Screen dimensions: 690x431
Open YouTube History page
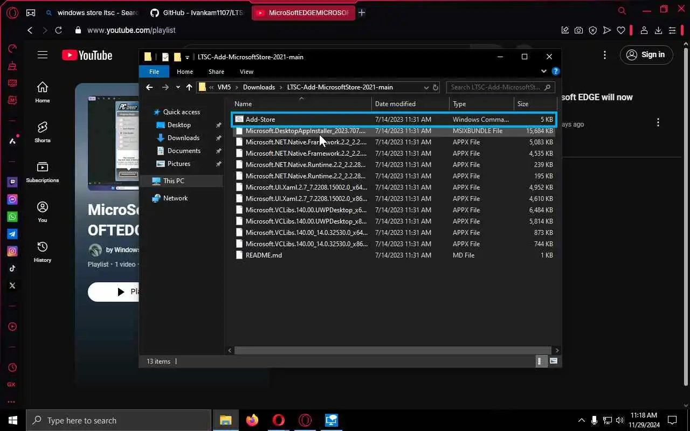click(43, 252)
